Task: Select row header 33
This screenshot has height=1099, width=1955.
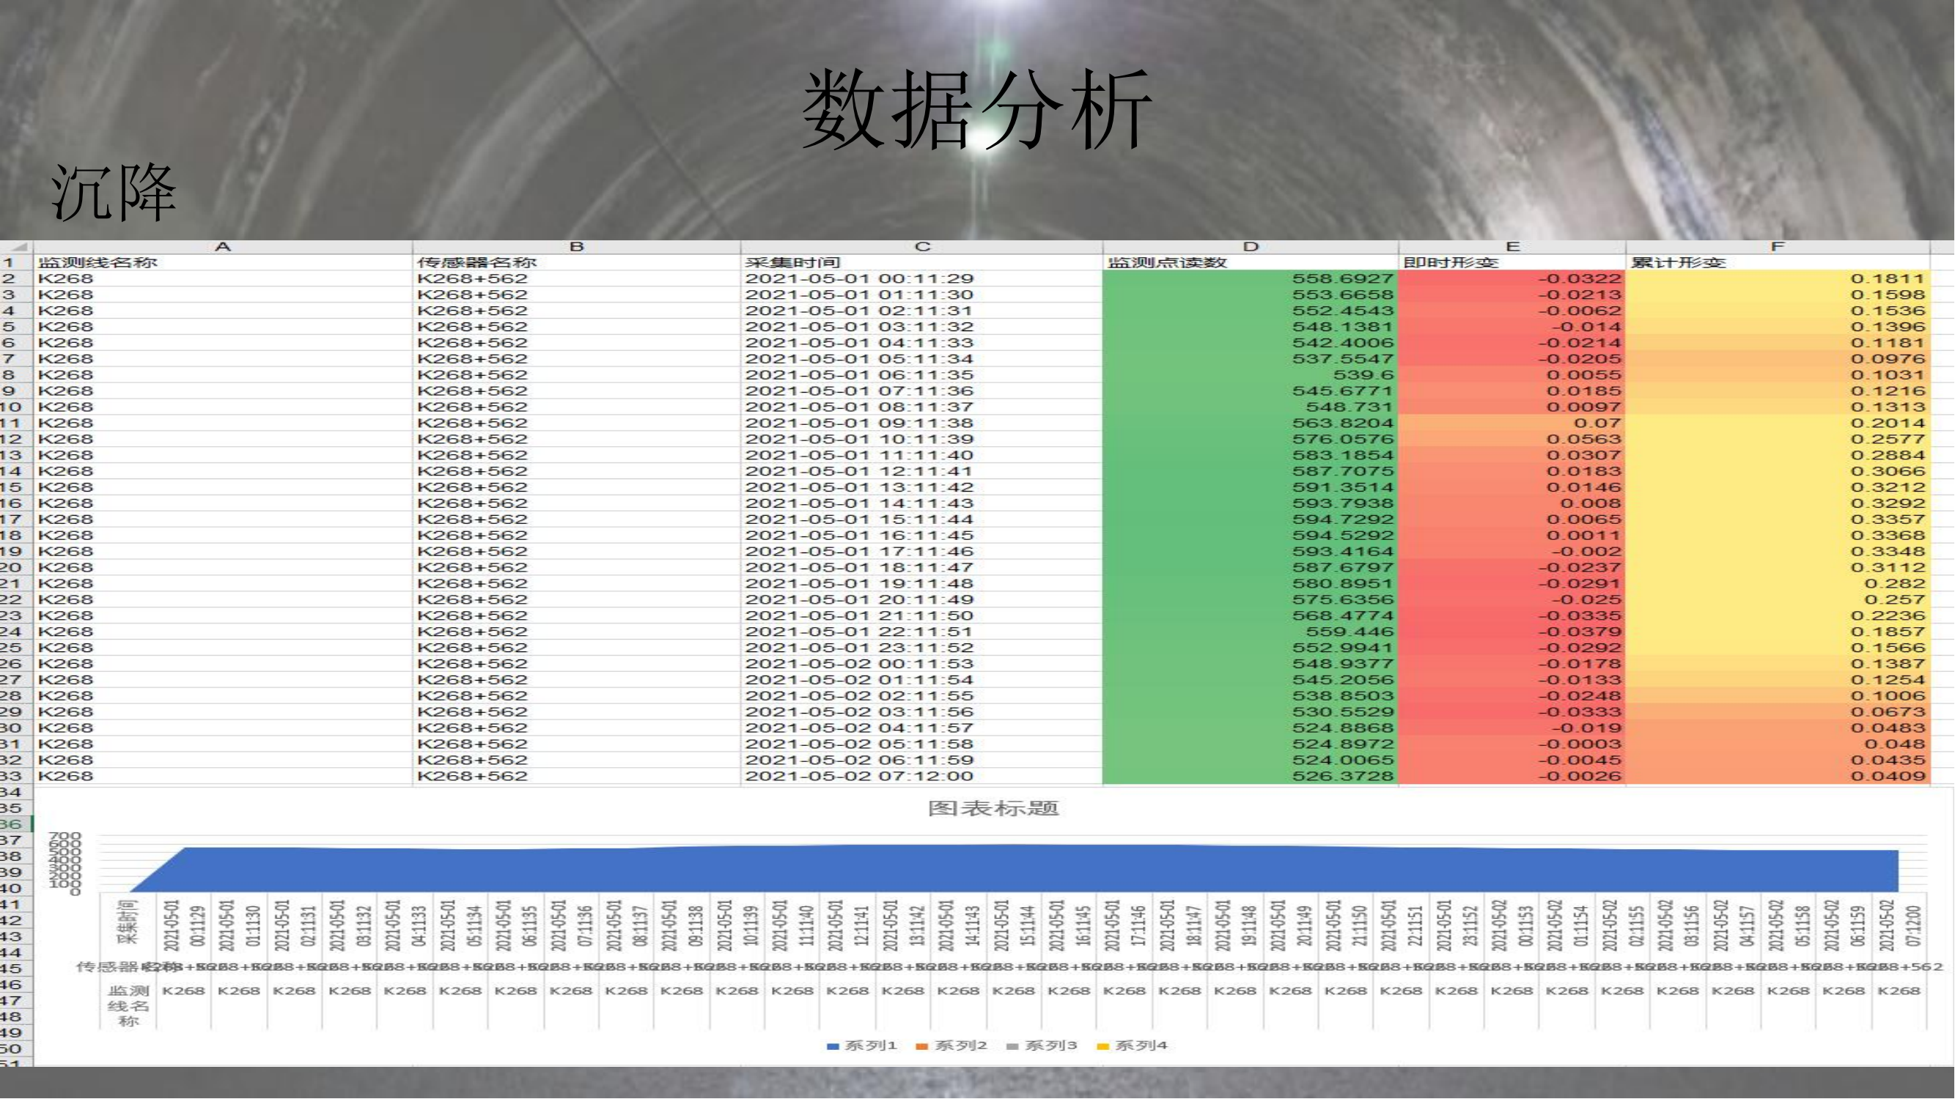Action: (x=16, y=776)
